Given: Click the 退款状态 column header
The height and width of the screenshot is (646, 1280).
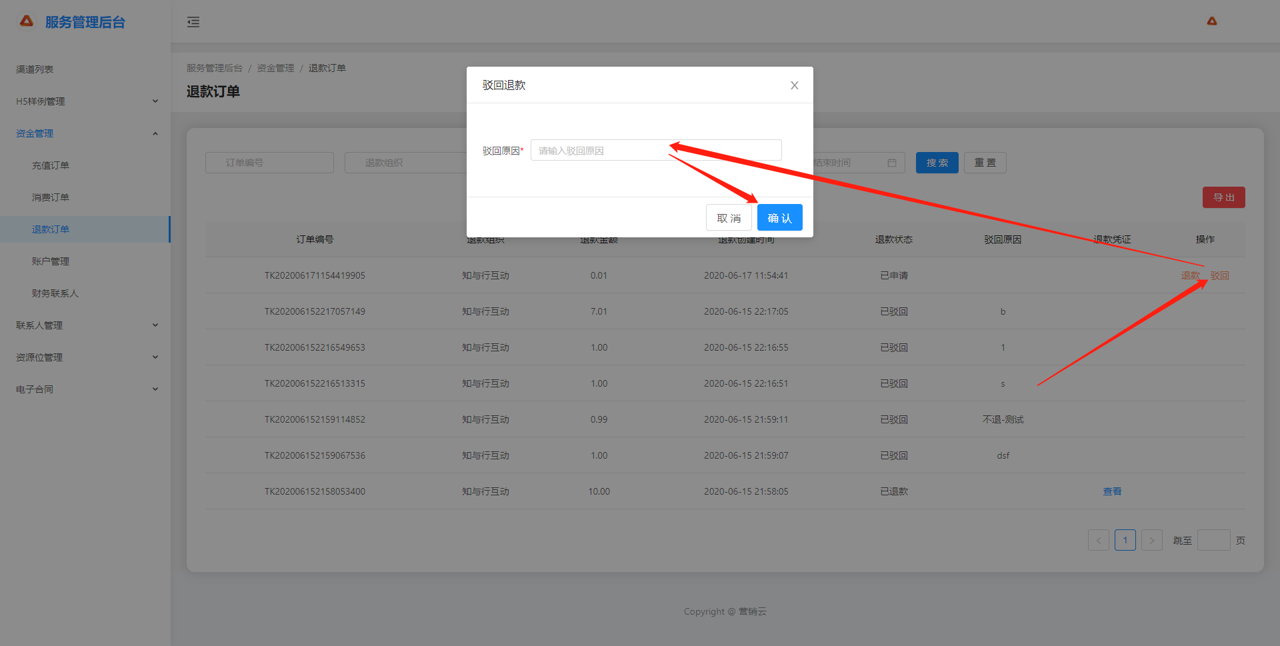Looking at the screenshot, I should (894, 239).
